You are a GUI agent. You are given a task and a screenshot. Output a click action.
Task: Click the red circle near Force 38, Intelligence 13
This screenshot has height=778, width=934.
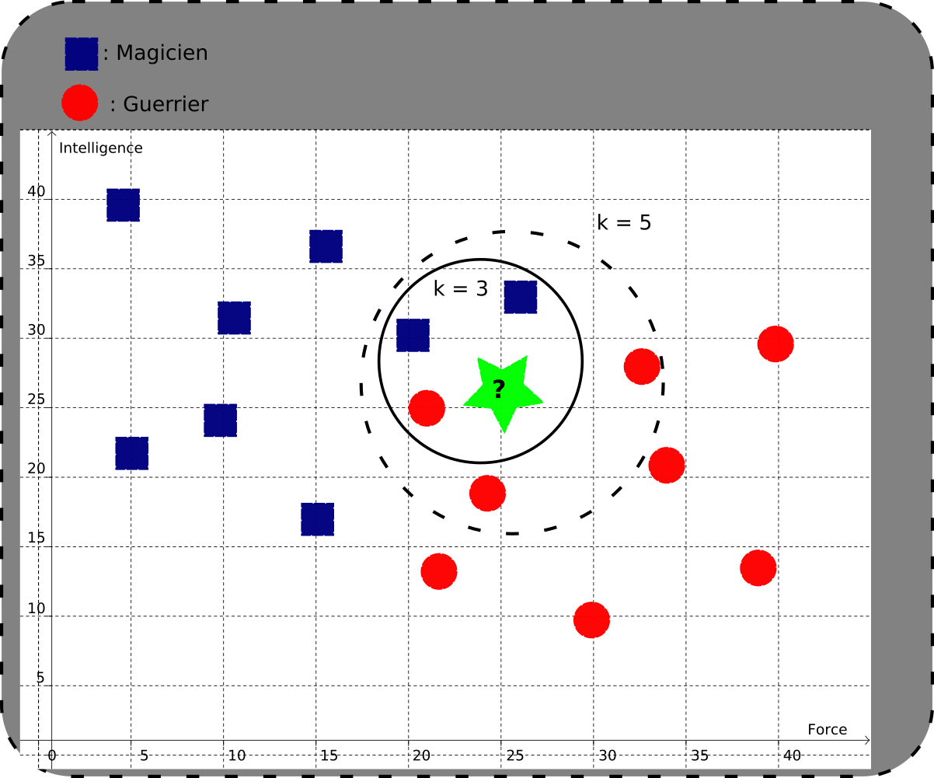pyautogui.click(x=758, y=567)
